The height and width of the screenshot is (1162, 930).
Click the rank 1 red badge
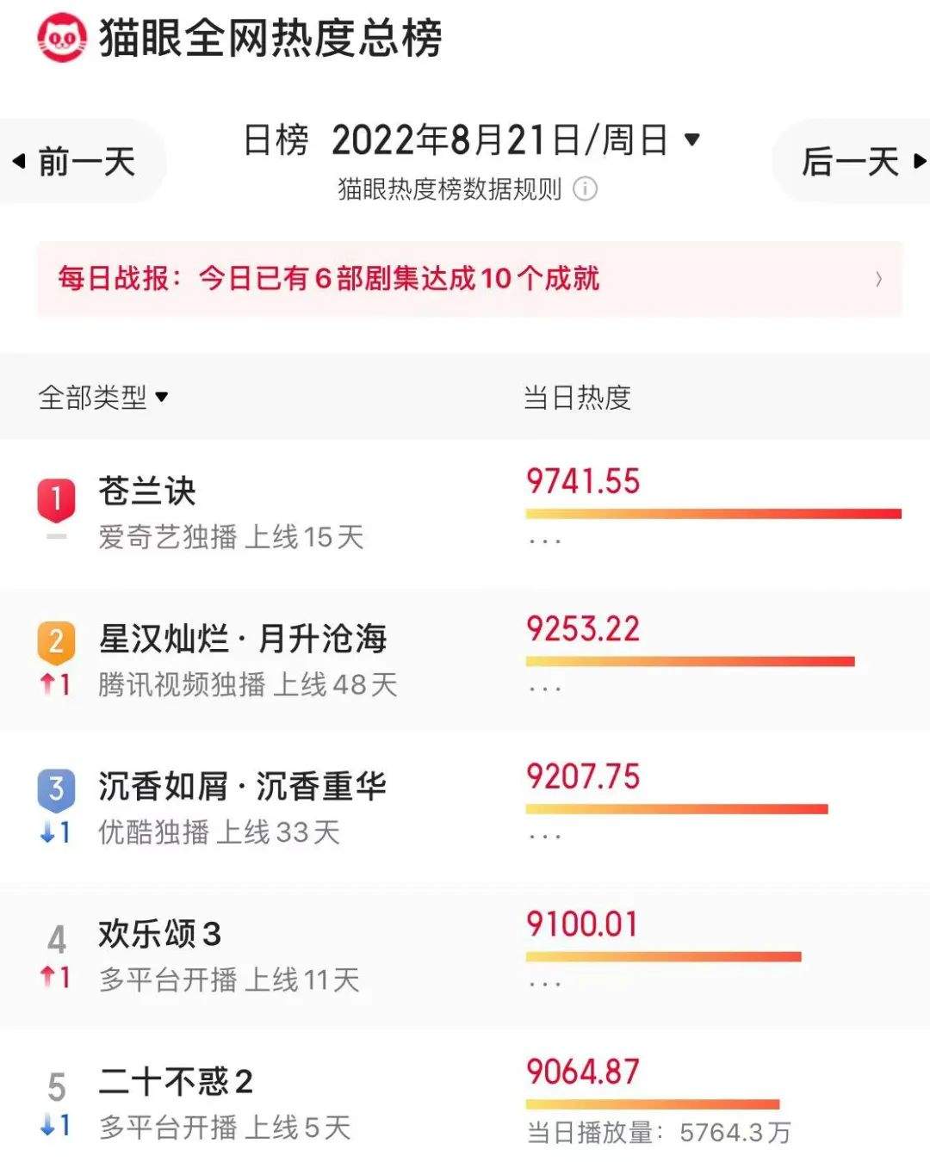coord(56,499)
